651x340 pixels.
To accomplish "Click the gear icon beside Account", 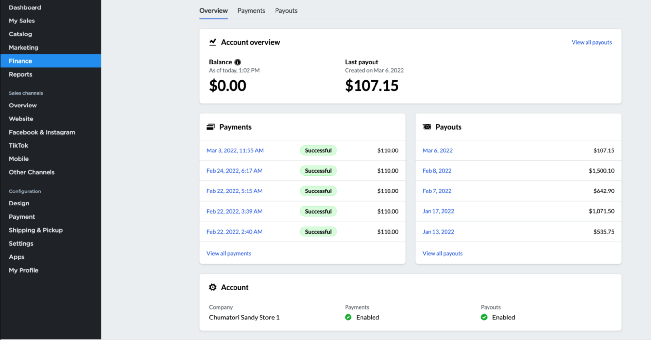I will [213, 287].
